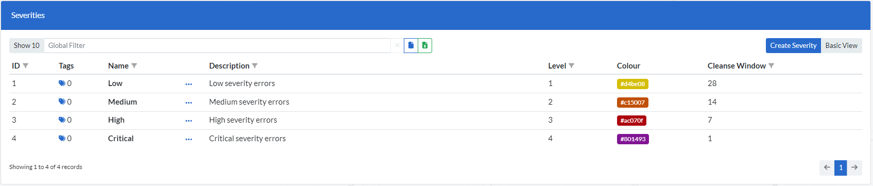
Task: Click the #801493 purple colour swatch
Action: click(x=633, y=139)
